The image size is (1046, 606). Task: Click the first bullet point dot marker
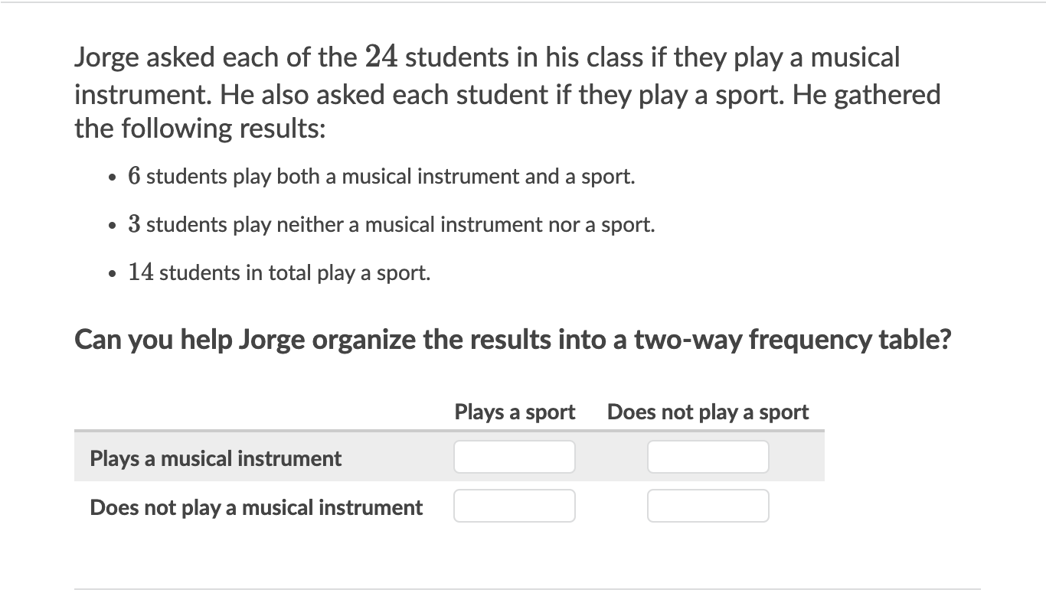click(x=113, y=178)
